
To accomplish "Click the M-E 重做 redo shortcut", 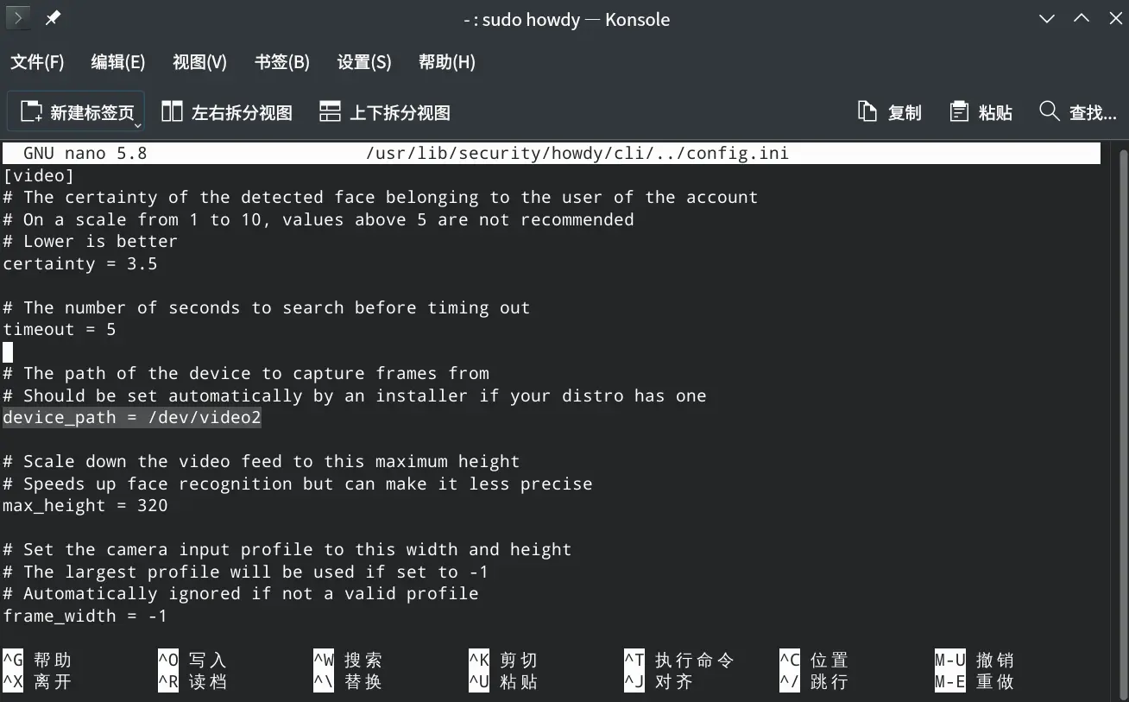I will click(974, 682).
